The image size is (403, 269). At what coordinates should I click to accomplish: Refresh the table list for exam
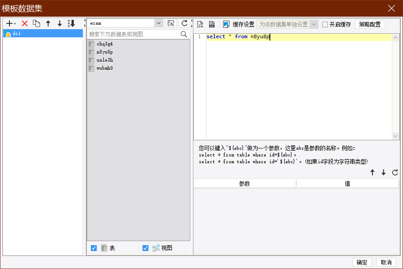[184, 23]
